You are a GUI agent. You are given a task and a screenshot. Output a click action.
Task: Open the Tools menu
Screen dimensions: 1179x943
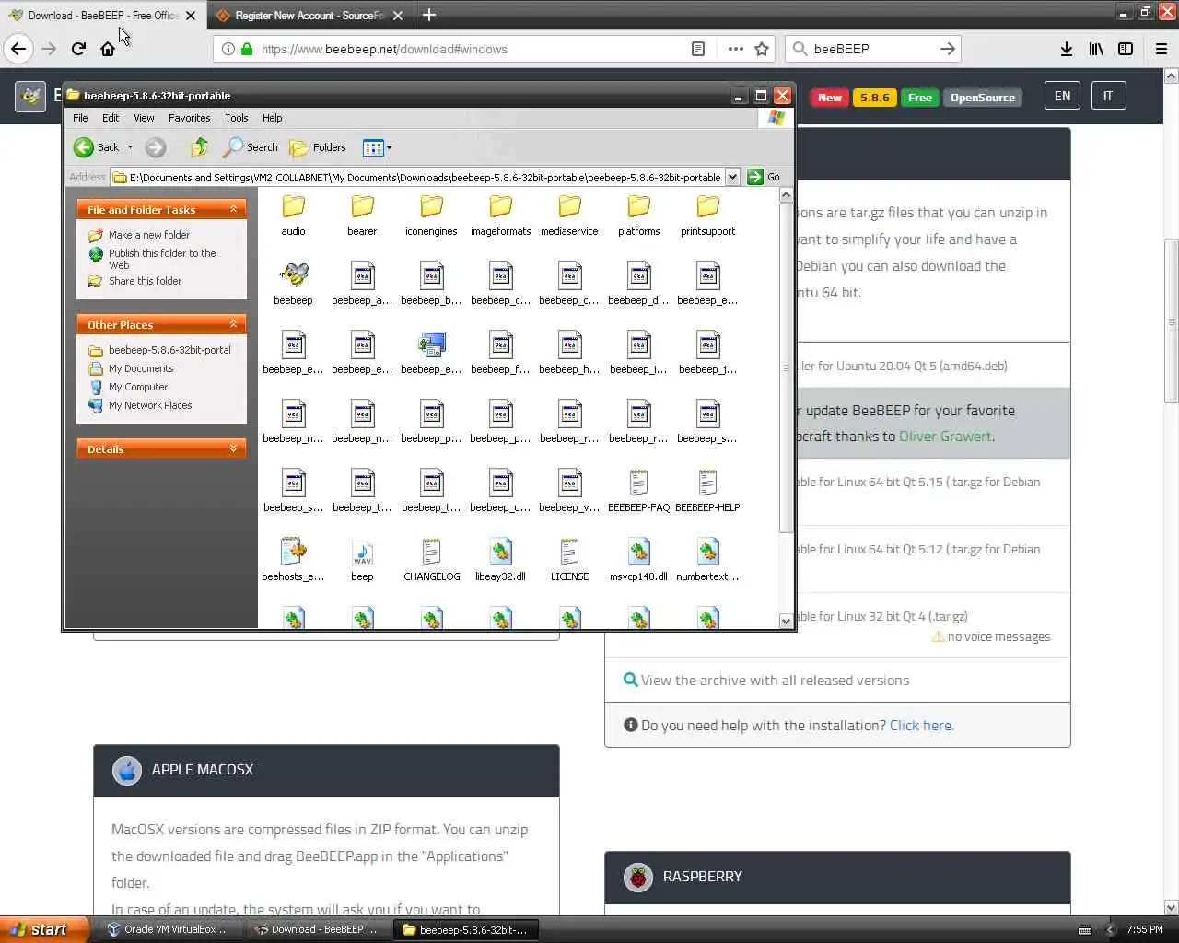237,118
